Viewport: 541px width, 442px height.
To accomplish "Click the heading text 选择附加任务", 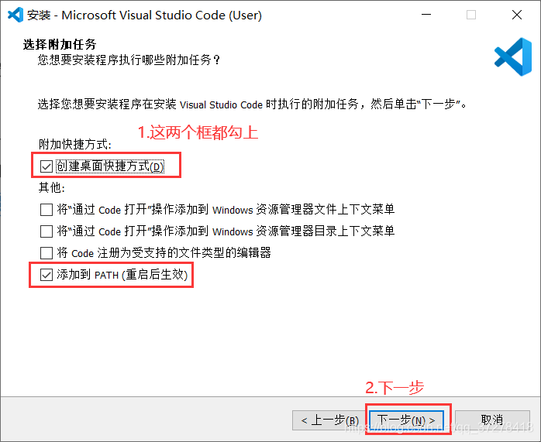I will tap(60, 44).
